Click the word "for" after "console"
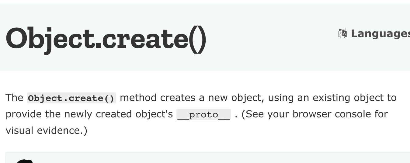 tap(381, 114)
